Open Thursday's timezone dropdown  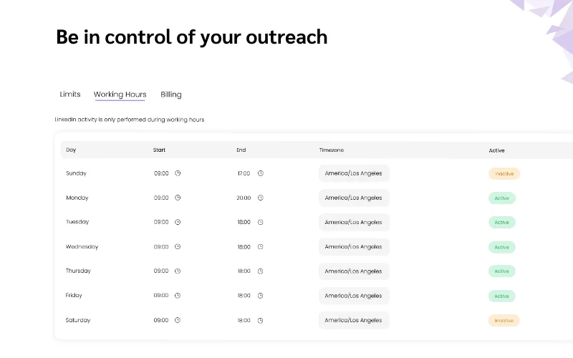click(x=354, y=271)
